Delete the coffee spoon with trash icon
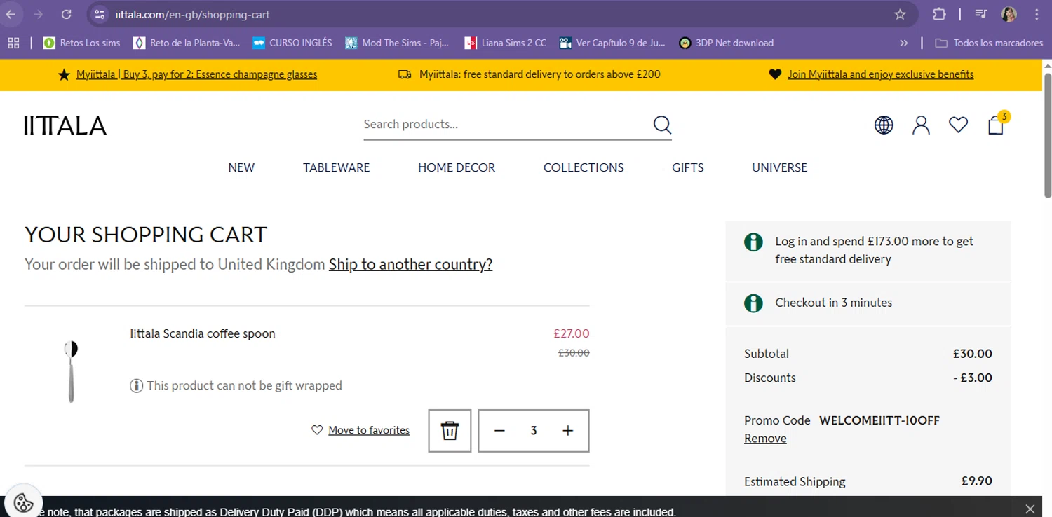1052x517 pixels. tap(450, 430)
